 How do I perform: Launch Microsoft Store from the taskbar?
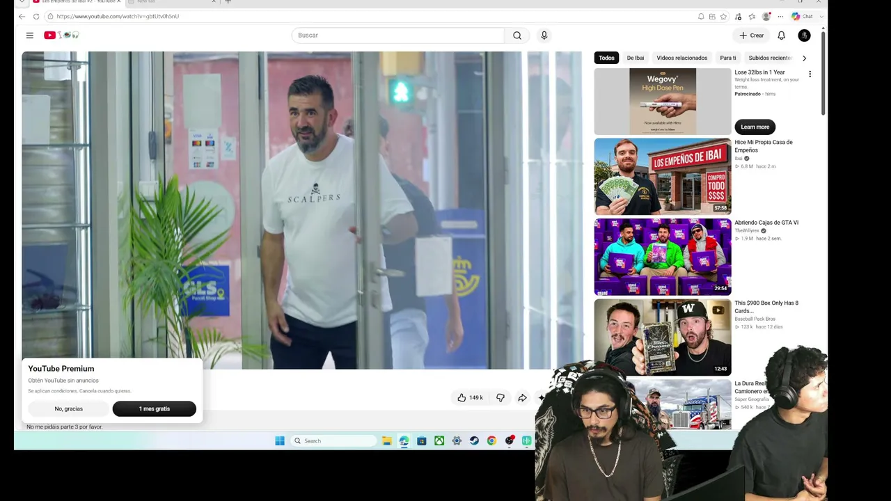[x=421, y=440]
